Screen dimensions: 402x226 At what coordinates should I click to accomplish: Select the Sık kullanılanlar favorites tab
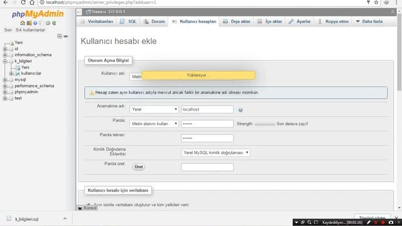[30, 30]
